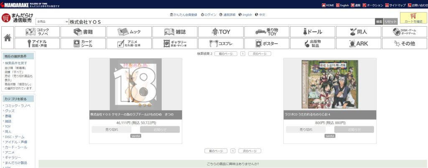Filter by アイドル・声優 in sidebar

coord(16,142)
